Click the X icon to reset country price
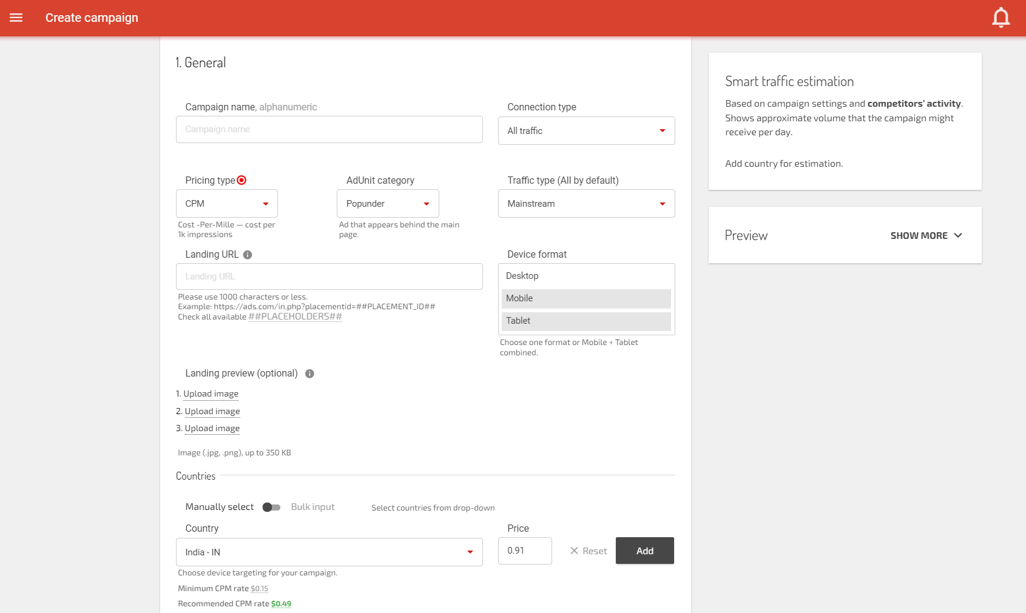Image resolution: width=1026 pixels, height=613 pixels. (574, 551)
